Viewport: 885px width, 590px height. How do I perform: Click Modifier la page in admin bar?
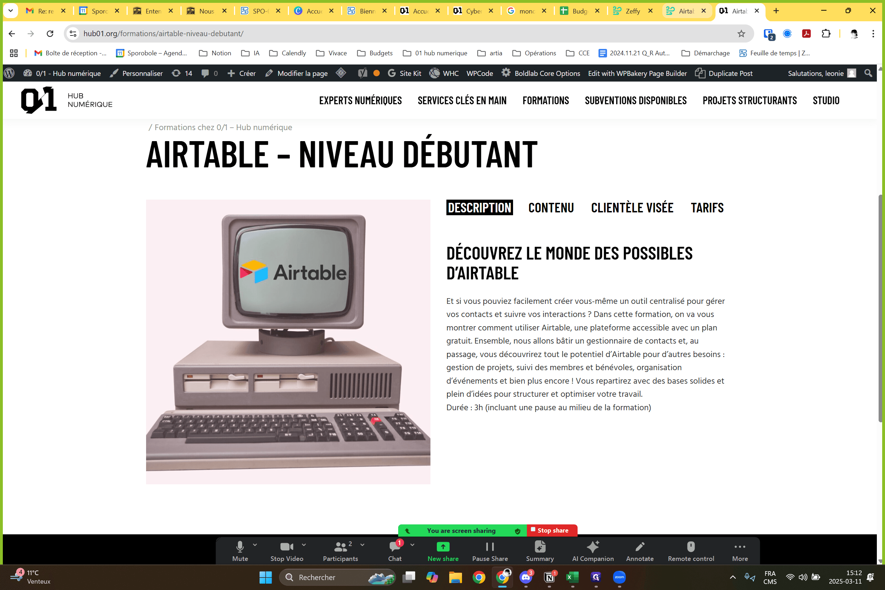click(296, 73)
